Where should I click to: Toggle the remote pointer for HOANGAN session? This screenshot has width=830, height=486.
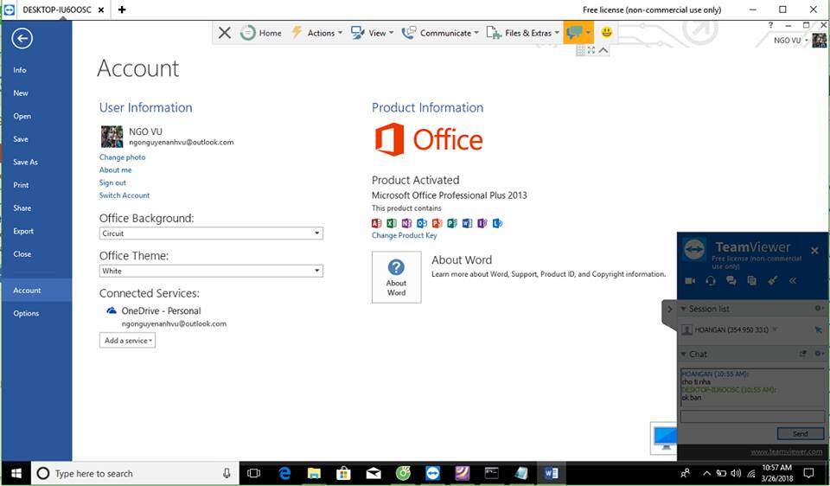(x=818, y=329)
